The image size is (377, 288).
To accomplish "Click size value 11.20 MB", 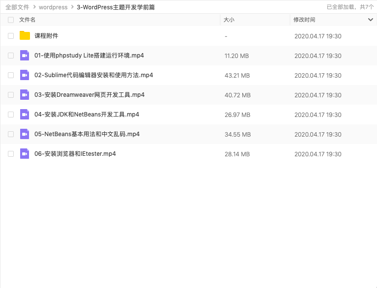I will (x=236, y=56).
